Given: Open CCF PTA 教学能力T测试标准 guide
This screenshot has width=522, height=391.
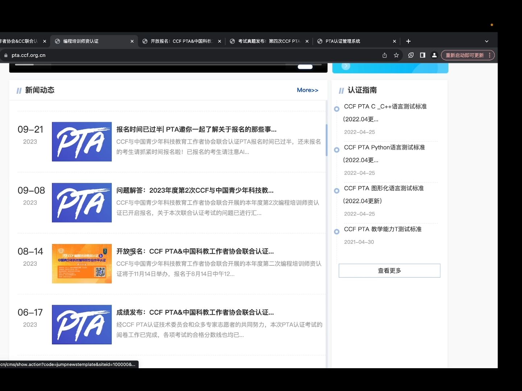Looking at the screenshot, I should click(x=383, y=229).
